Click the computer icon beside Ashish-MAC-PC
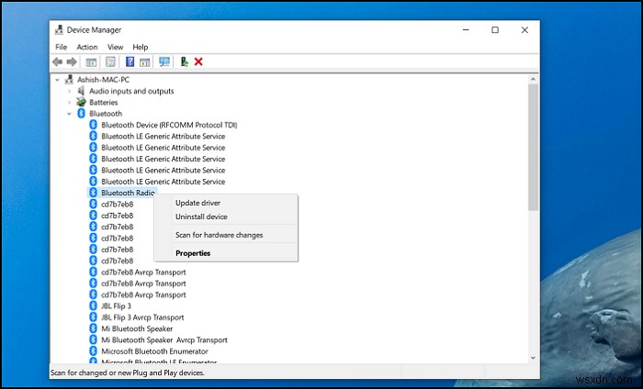This screenshot has height=389, width=643. click(x=70, y=80)
